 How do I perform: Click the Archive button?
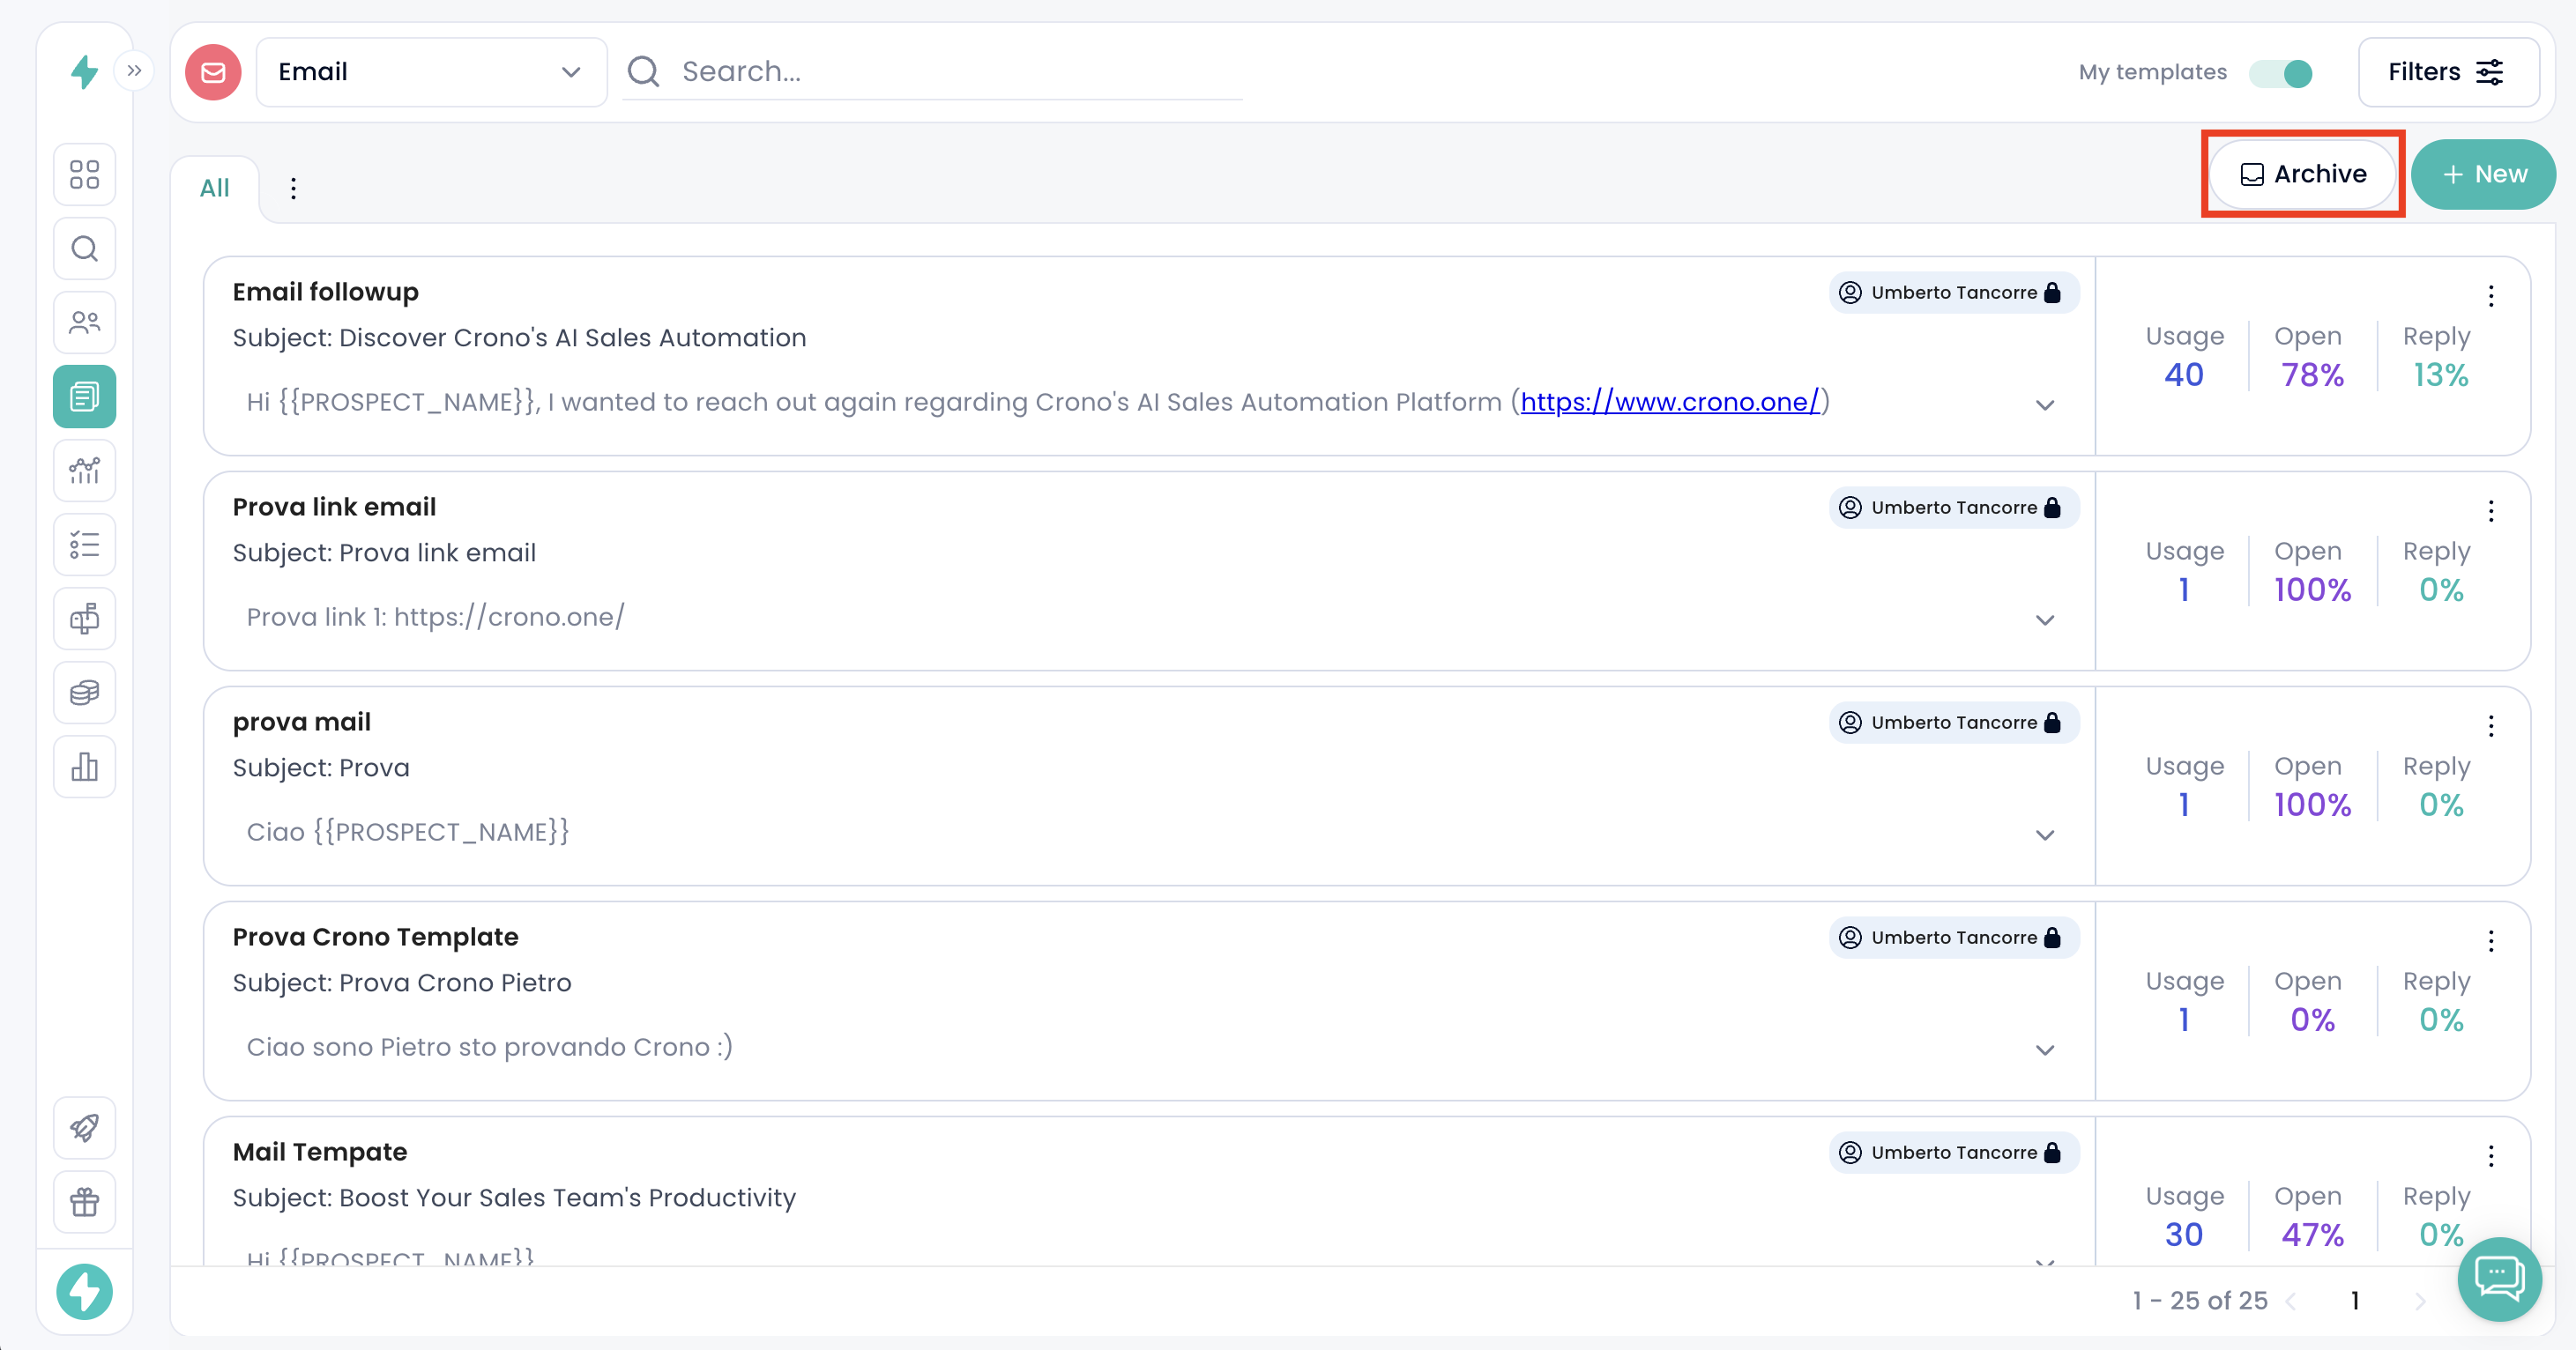click(x=2302, y=174)
